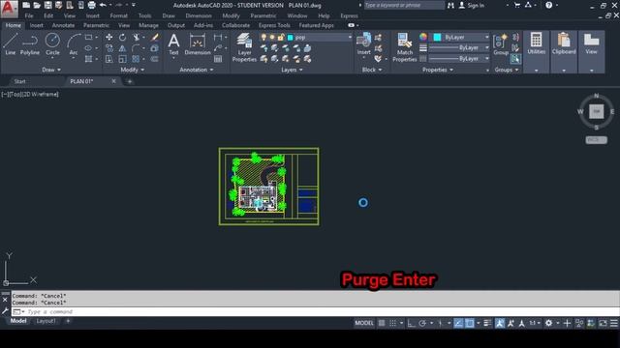The width and height of the screenshot is (620, 348).
Task: Expand the Annotation panel
Action: (x=197, y=70)
